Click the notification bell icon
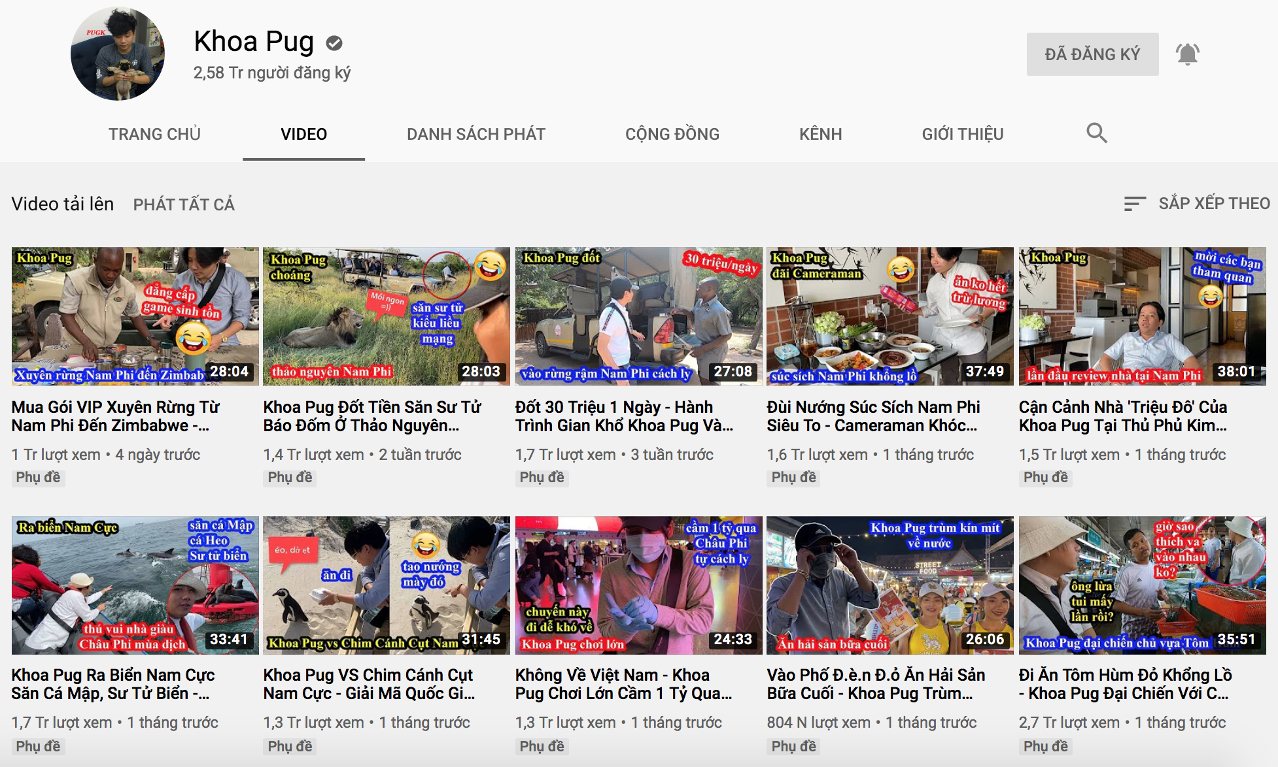Image resolution: width=1278 pixels, height=767 pixels. coord(1187,54)
